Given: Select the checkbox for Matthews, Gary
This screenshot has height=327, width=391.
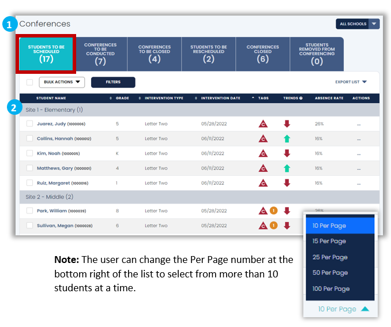Looking at the screenshot, I should (29, 168).
